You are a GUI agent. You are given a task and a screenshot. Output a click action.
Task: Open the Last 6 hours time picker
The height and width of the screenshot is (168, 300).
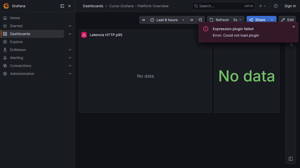[x=168, y=20]
